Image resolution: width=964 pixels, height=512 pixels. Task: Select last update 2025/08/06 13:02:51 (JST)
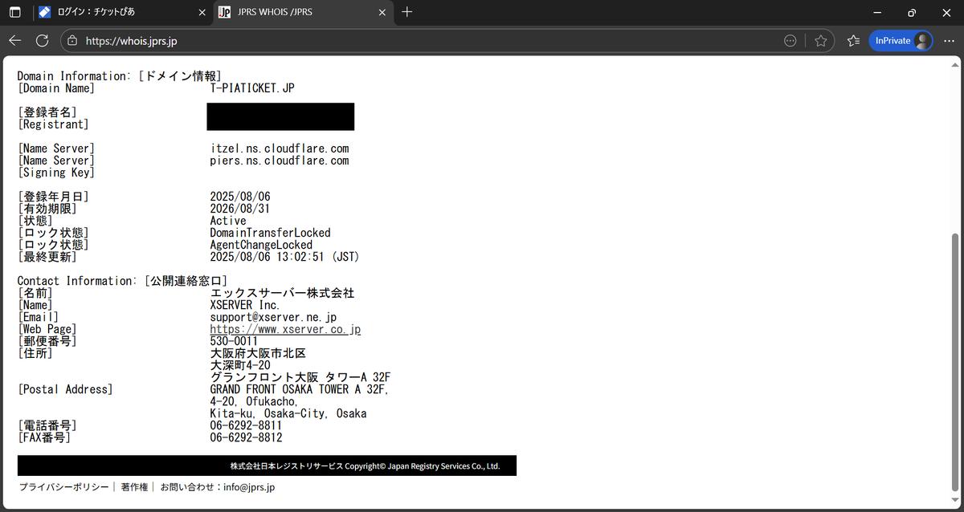pos(284,257)
